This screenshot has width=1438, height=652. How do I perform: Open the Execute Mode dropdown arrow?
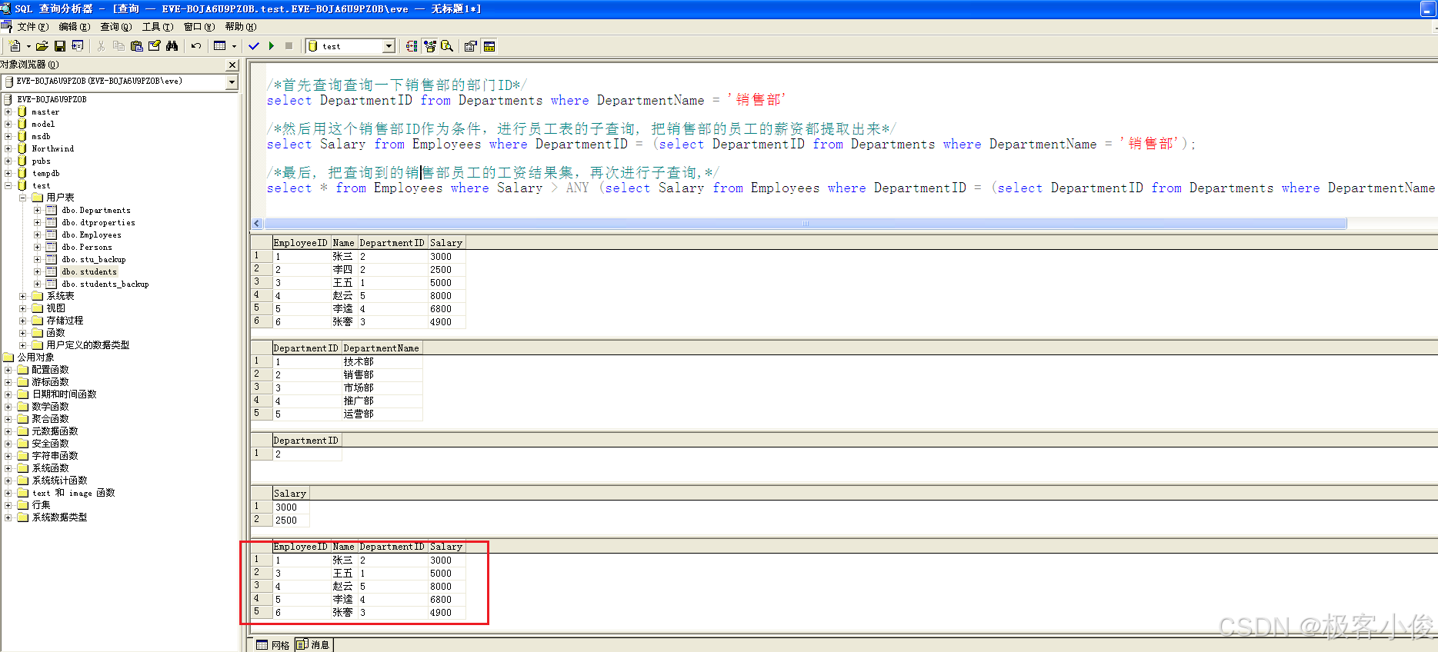click(x=234, y=46)
